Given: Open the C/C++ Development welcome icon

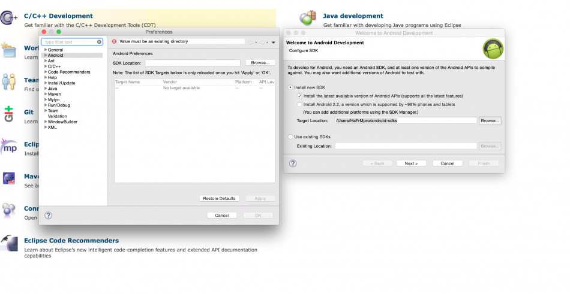Looking at the screenshot, I should 9,17.
